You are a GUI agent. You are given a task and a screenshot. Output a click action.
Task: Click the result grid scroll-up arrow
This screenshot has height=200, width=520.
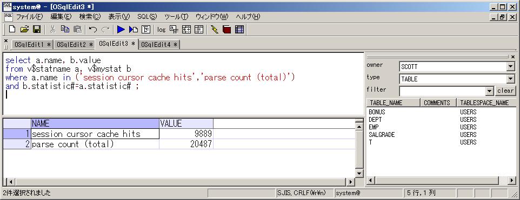pyautogui.click(x=359, y=126)
